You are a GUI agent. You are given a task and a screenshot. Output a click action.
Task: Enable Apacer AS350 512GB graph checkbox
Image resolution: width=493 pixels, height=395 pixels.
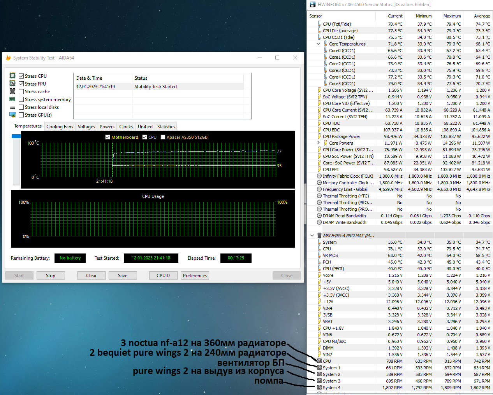(x=163, y=137)
